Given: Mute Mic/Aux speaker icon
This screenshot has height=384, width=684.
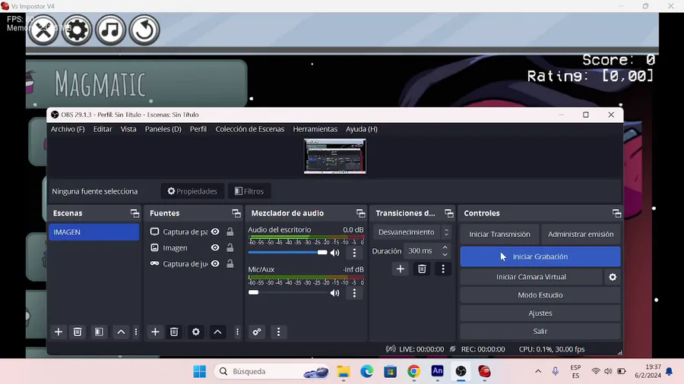Looking at the screenshot, I should [334, 293].
